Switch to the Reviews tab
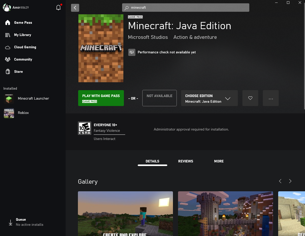Viewport: 305px width, 236px height. pos(185,161)
